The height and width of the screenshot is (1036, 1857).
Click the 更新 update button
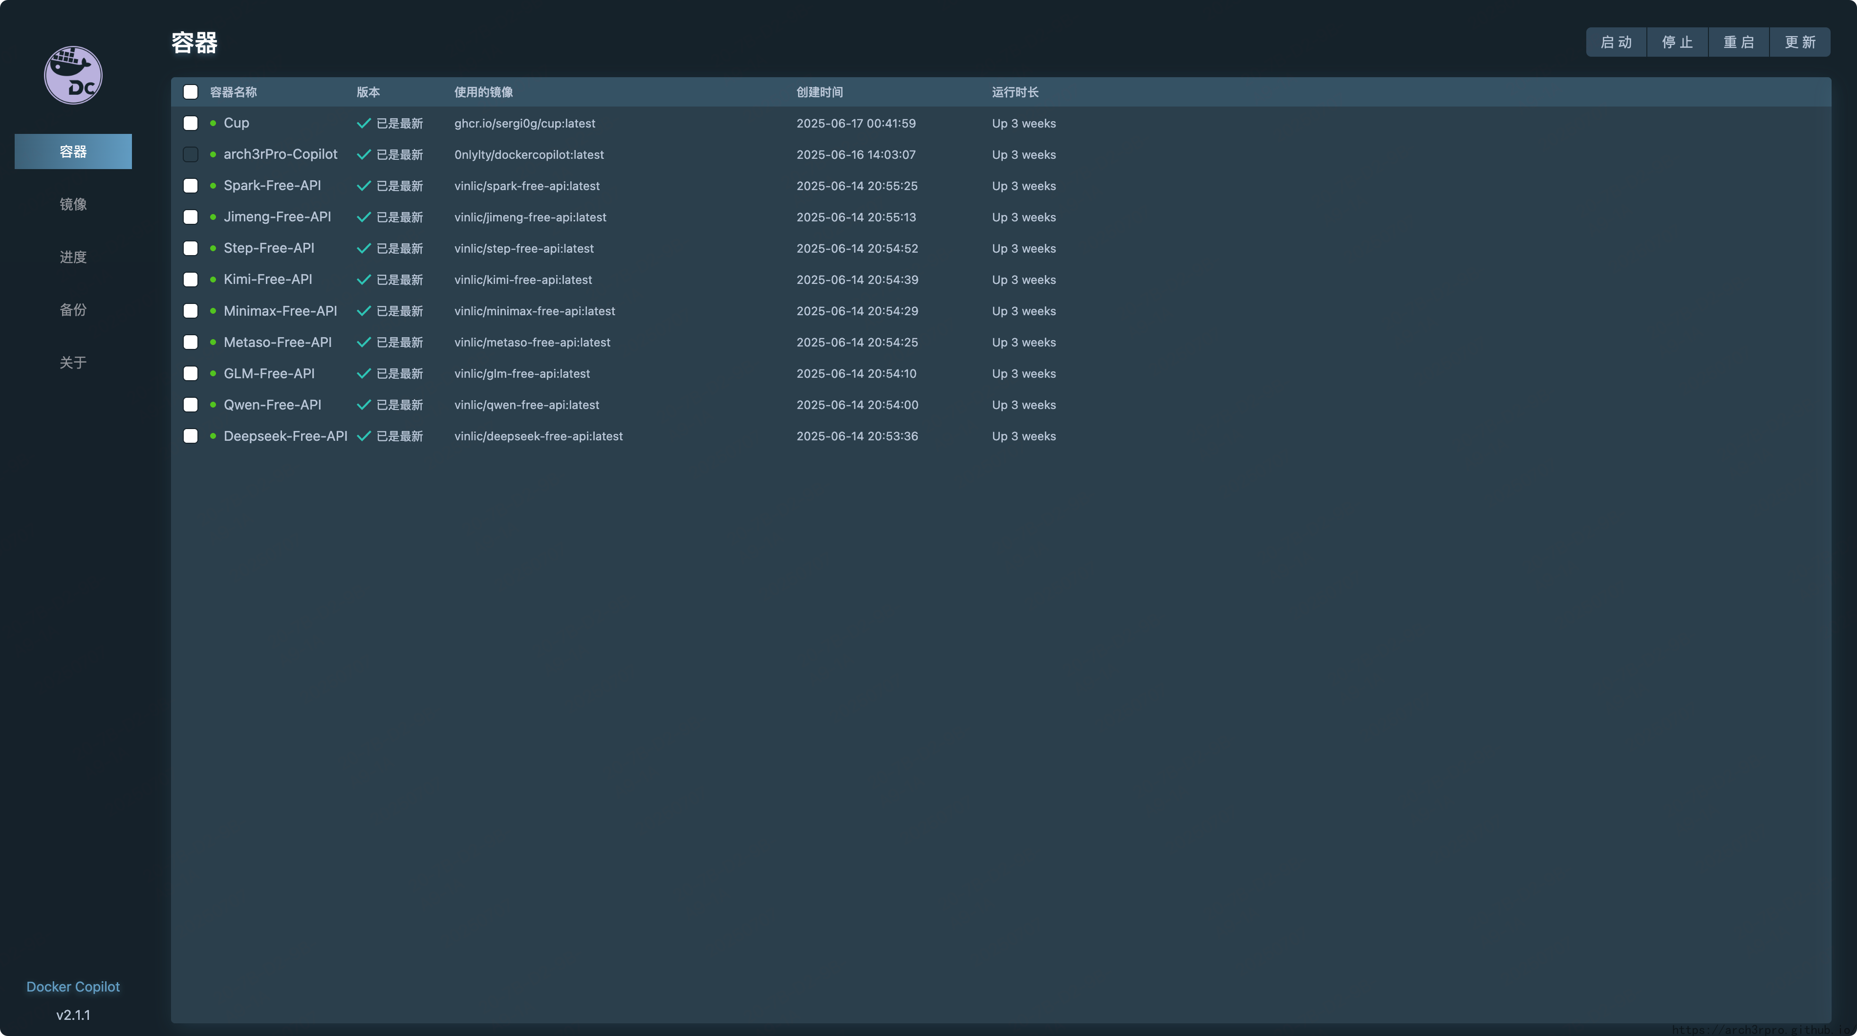pyautogui.click(x=1799, y=42)
